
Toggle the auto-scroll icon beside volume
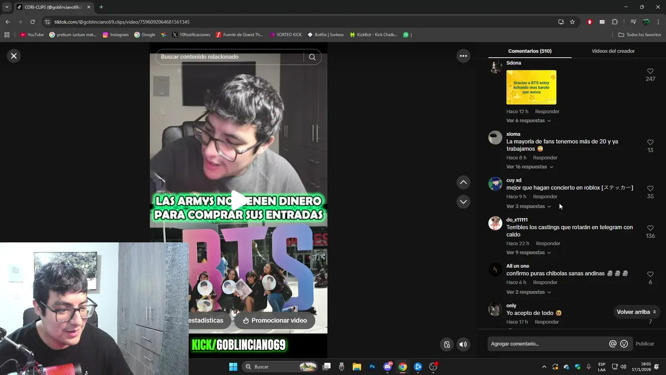pos(446,344)
